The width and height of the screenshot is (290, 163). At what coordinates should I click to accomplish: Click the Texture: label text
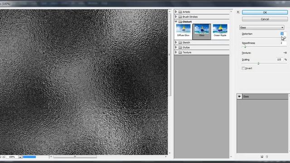[246, 53]
